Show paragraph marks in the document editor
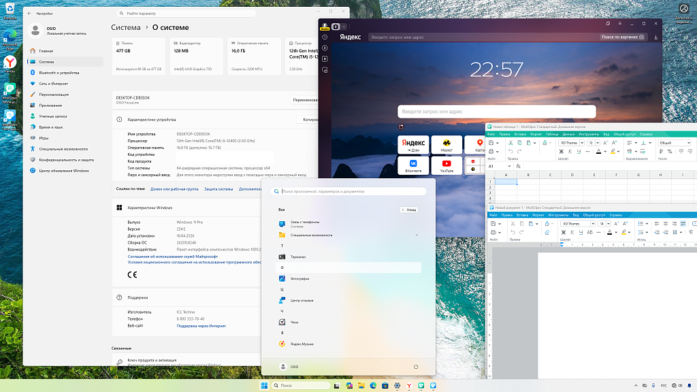 (690, 232)
